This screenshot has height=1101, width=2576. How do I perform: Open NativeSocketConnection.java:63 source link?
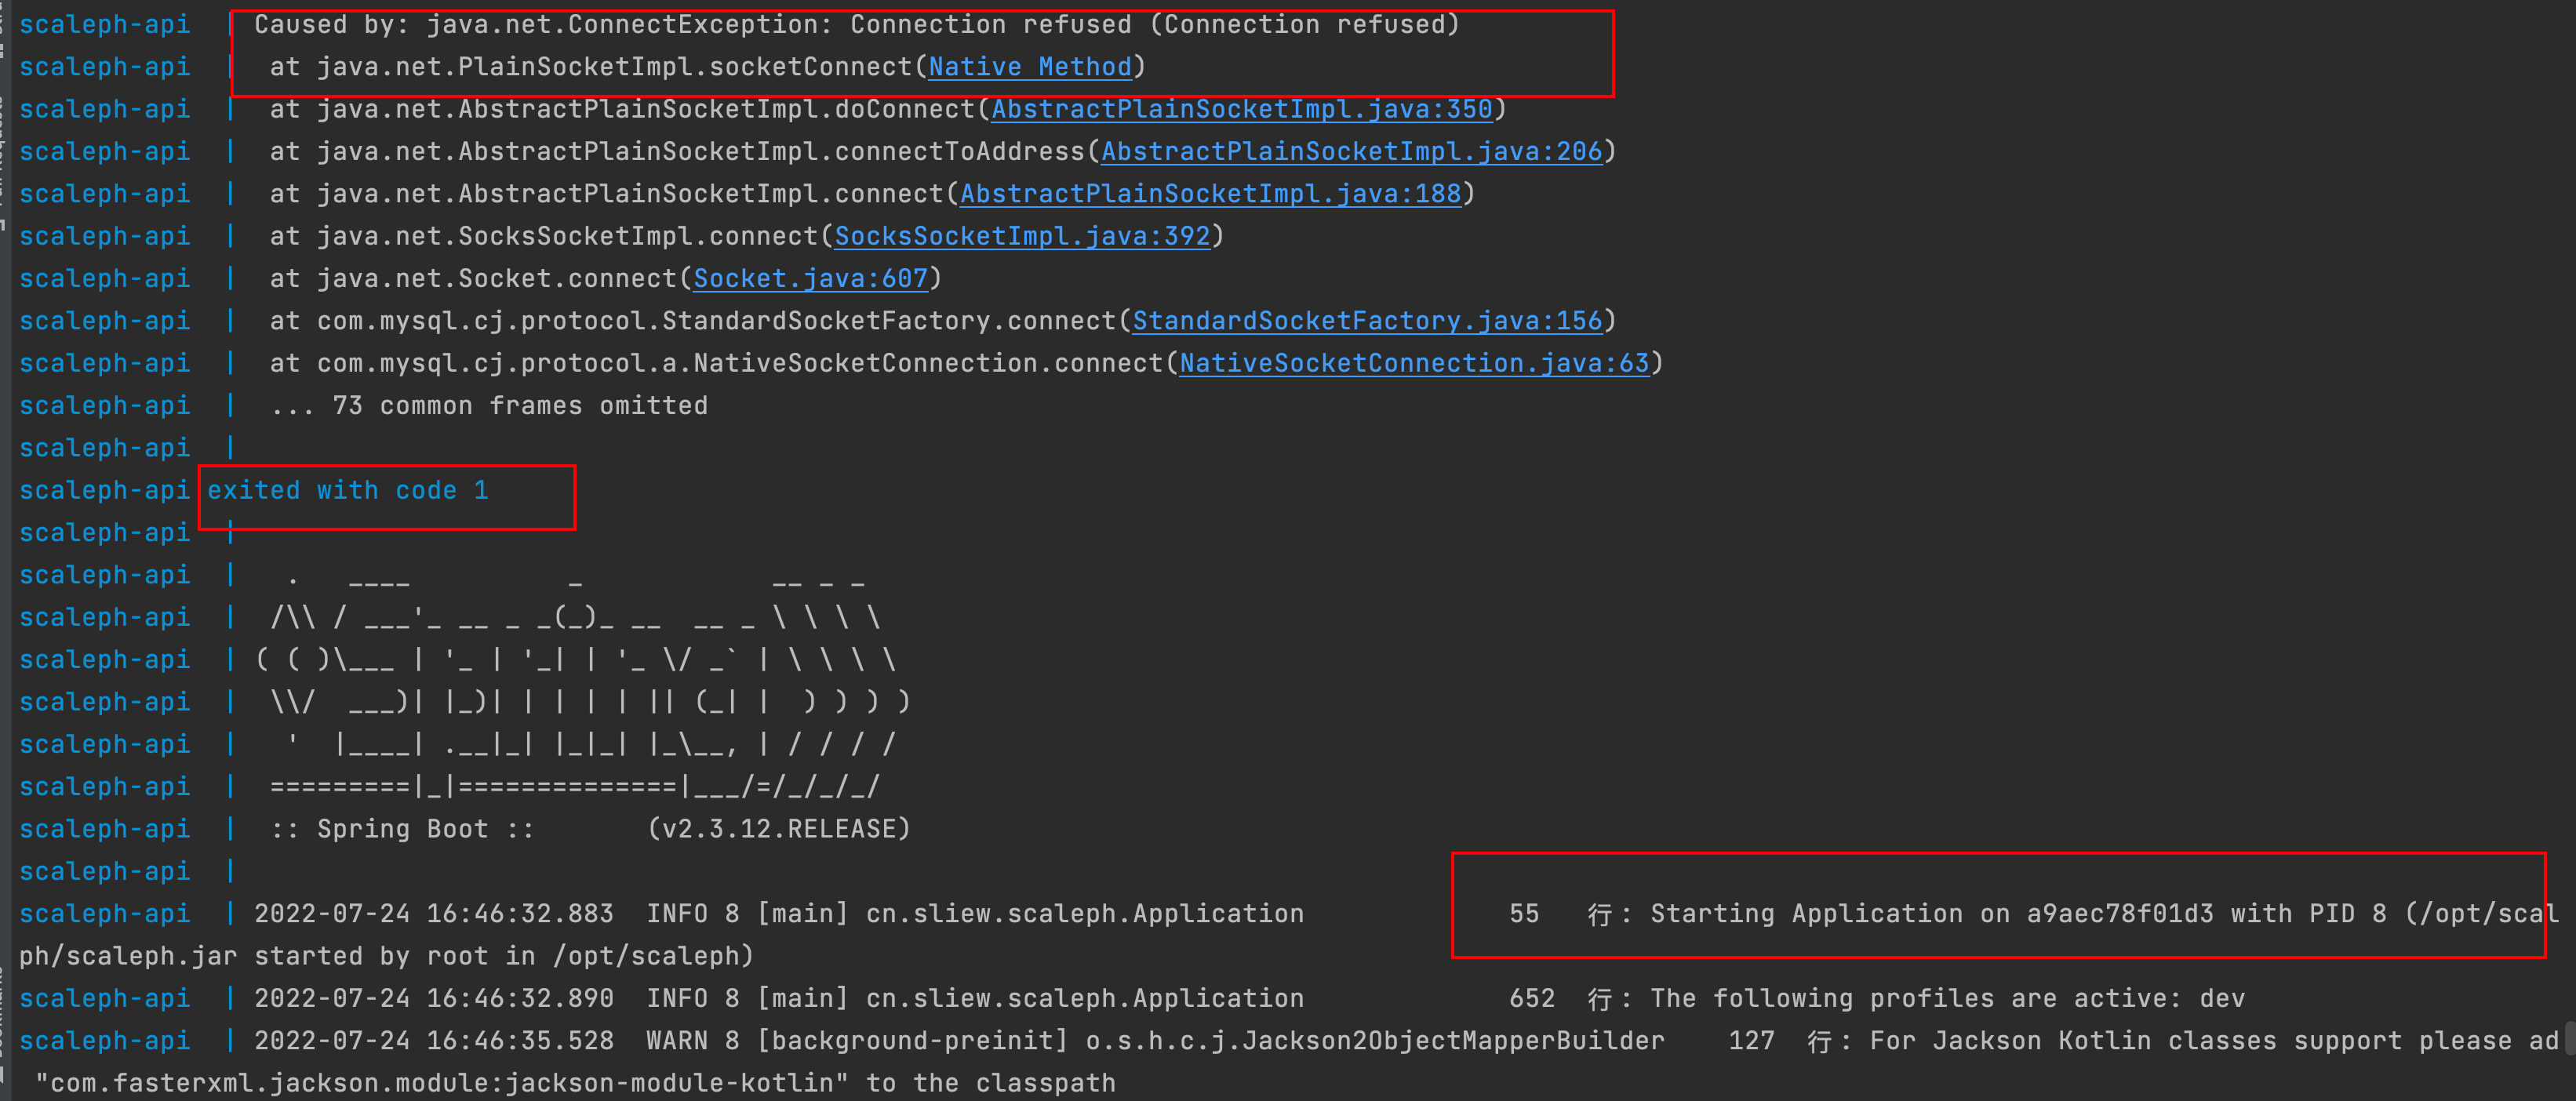pyautogui.click(x=1414, y=362)
